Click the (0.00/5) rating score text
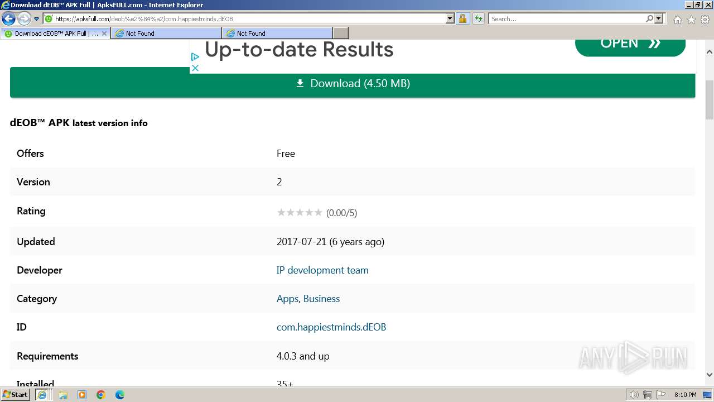 [x=341, y=213]
